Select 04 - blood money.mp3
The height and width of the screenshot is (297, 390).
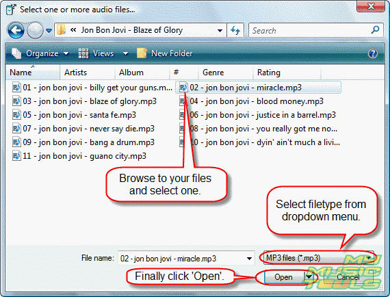[251, 101]
